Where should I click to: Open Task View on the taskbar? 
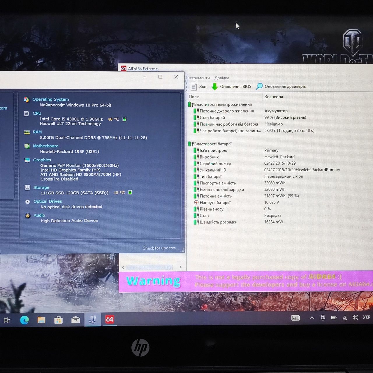coord(7,320)
